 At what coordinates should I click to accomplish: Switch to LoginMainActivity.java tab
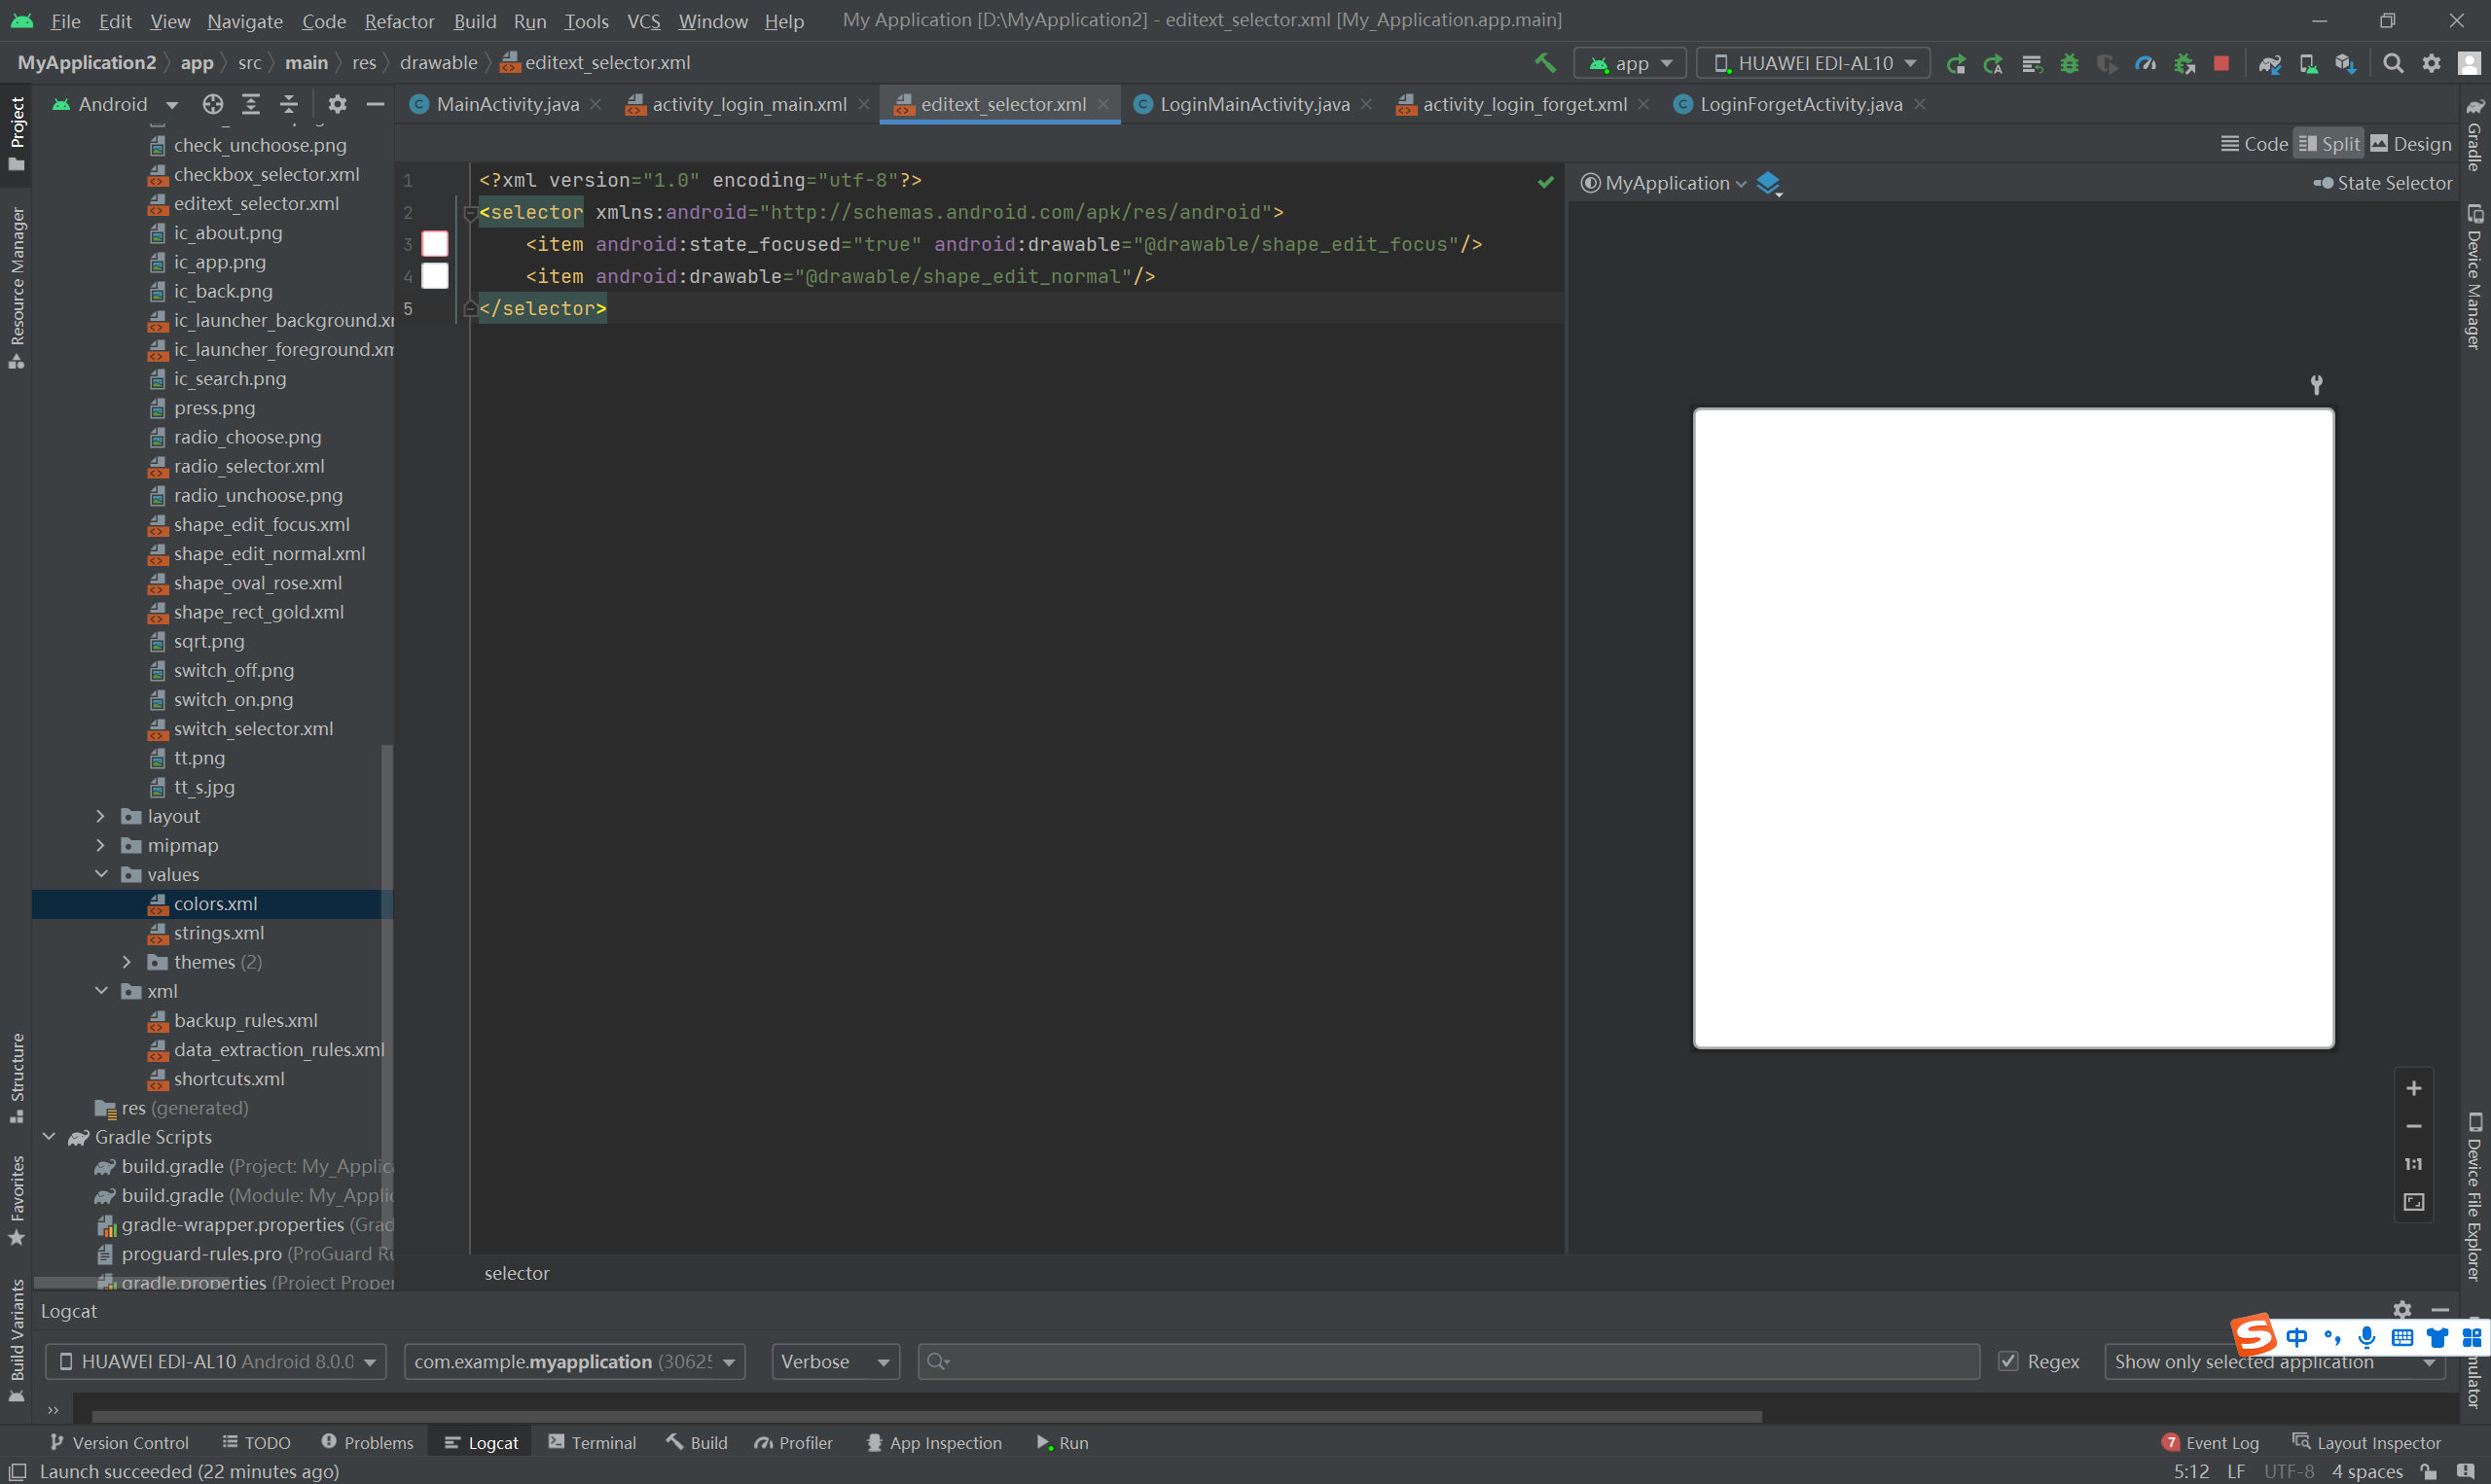(1252, 104)
